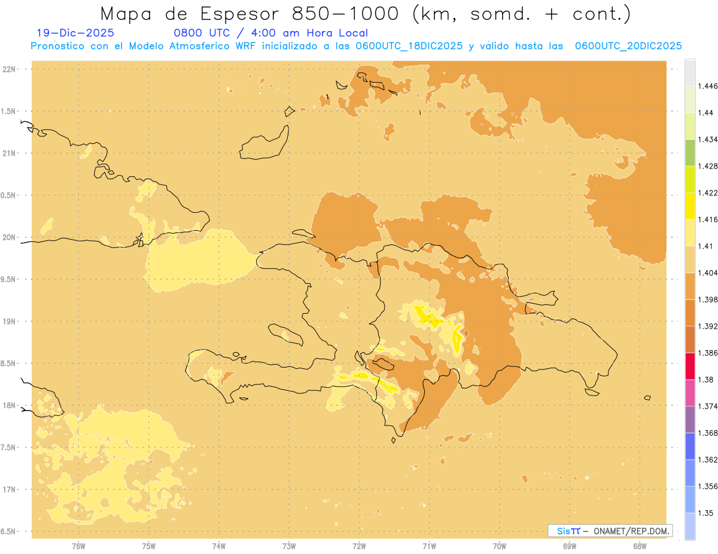The height and width of the screenshot is (554, 718).
Task: Select the date text '19-Dic-2025'
Action: coord(75,33)
